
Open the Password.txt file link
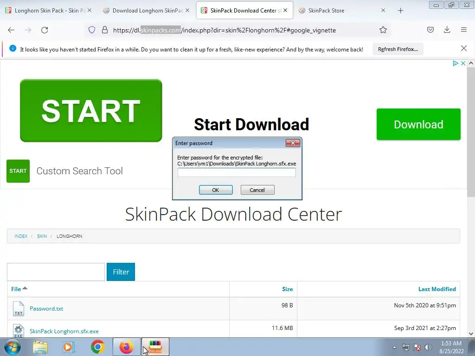coord(46,308)
